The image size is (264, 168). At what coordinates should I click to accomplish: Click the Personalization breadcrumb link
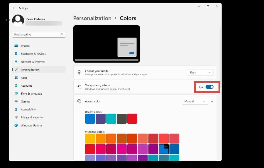point(92,18)
